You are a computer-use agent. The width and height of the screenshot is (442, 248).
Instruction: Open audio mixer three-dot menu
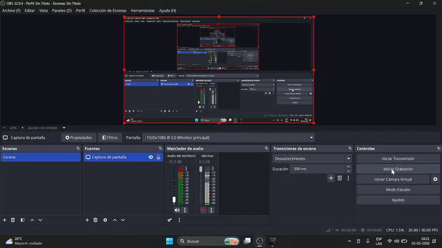(179, 220)
